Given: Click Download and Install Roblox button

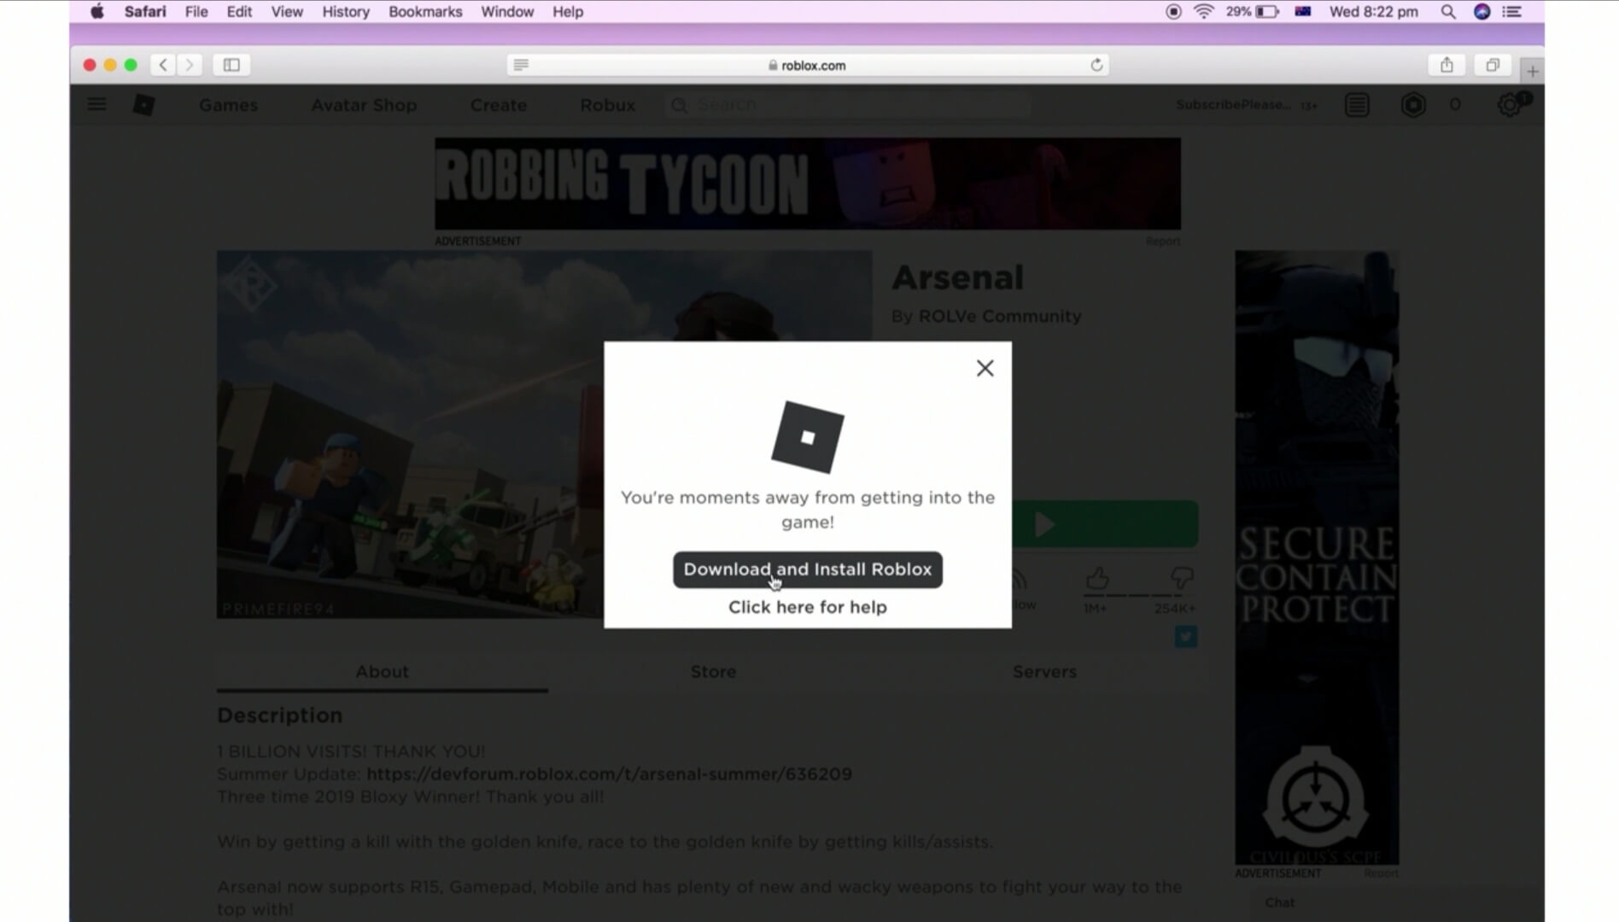Looking at the screenshot, I should 807,569.
